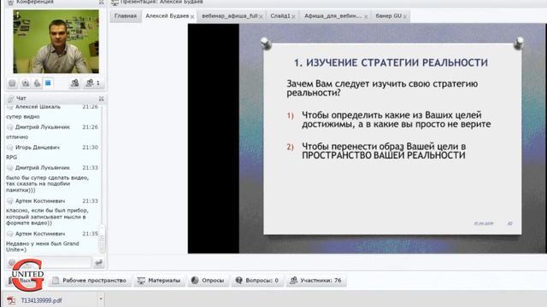Viewport: 547px width, 307px height.
Task: Click the round microphone icon under video
Action: pos(12,84)
